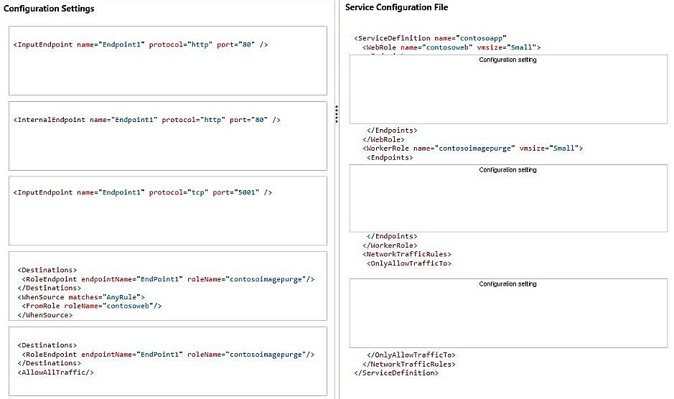Select the InputEndpoint http port 80 setting
Image resolution: width=674 pixels, height=399 pixels.
coord(168,60)
